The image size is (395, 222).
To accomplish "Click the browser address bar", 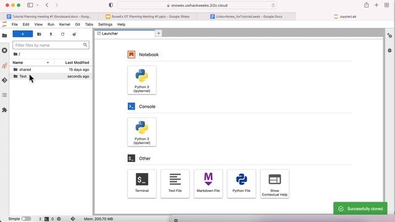I will (197, 6).
